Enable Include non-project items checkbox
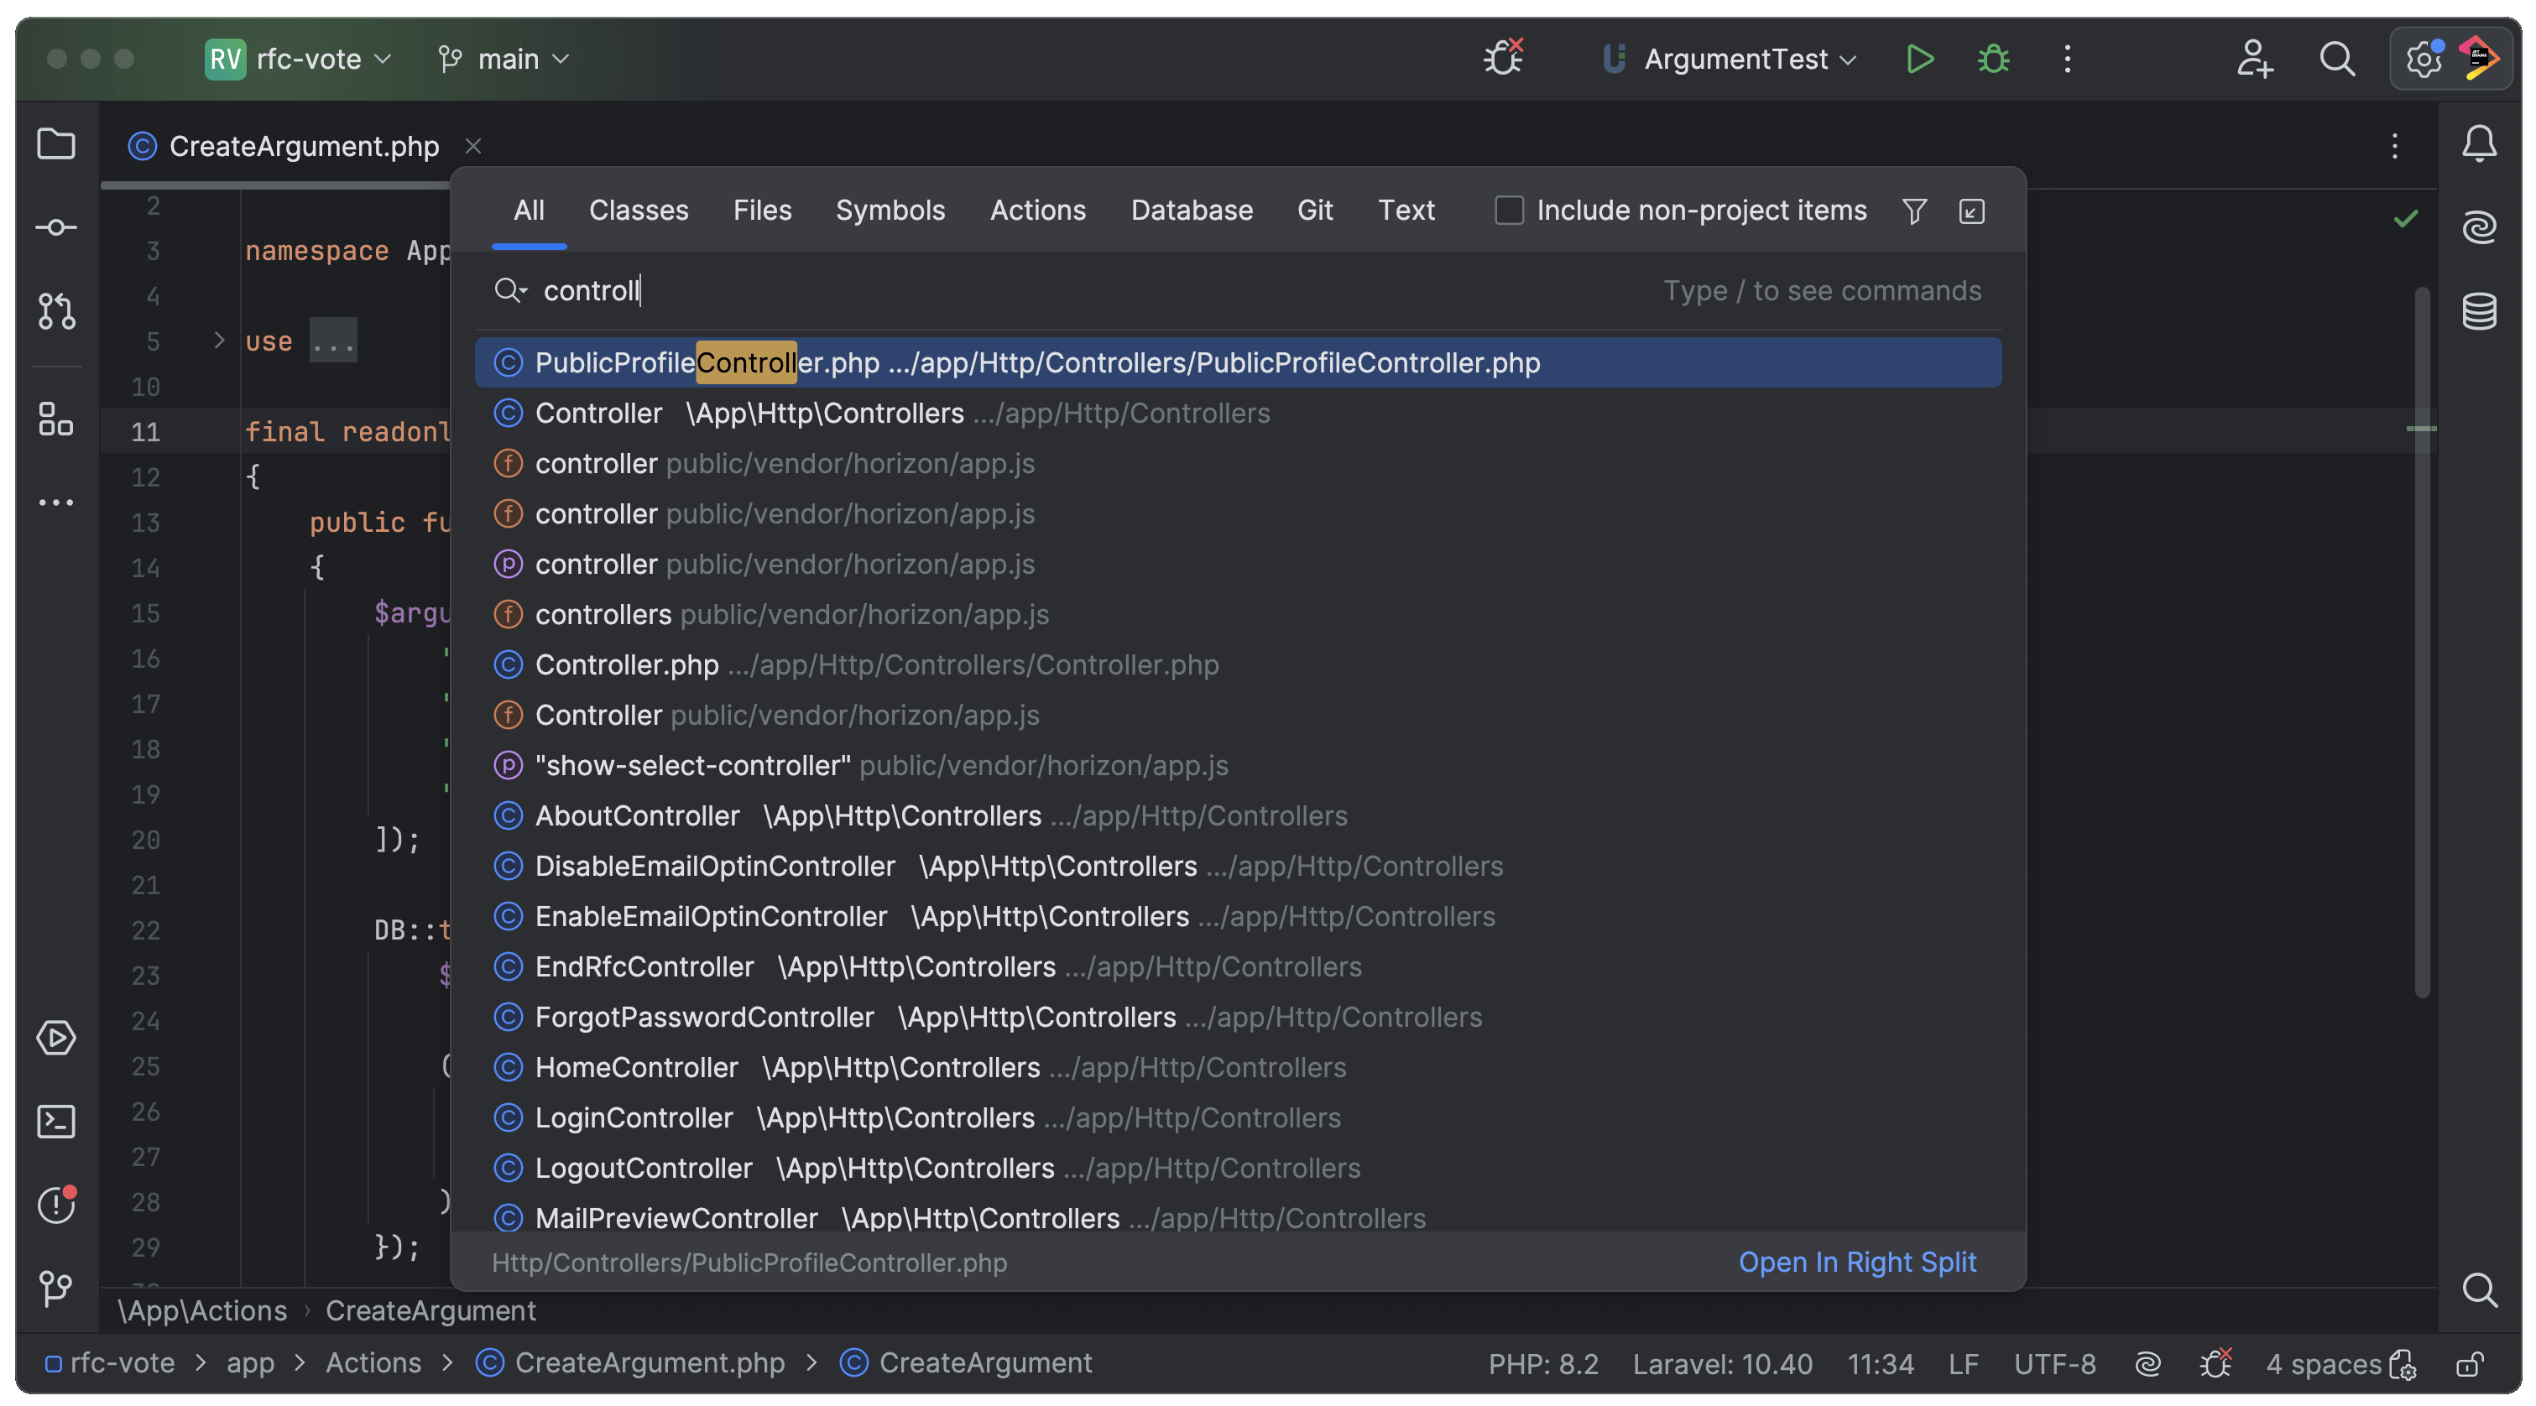Image resolution: width=2536 pixels, height=1406 pixels. pyautogui.click(x=1508, y=211)
